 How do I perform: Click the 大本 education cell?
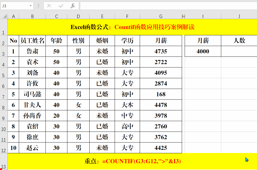point(127,105)
